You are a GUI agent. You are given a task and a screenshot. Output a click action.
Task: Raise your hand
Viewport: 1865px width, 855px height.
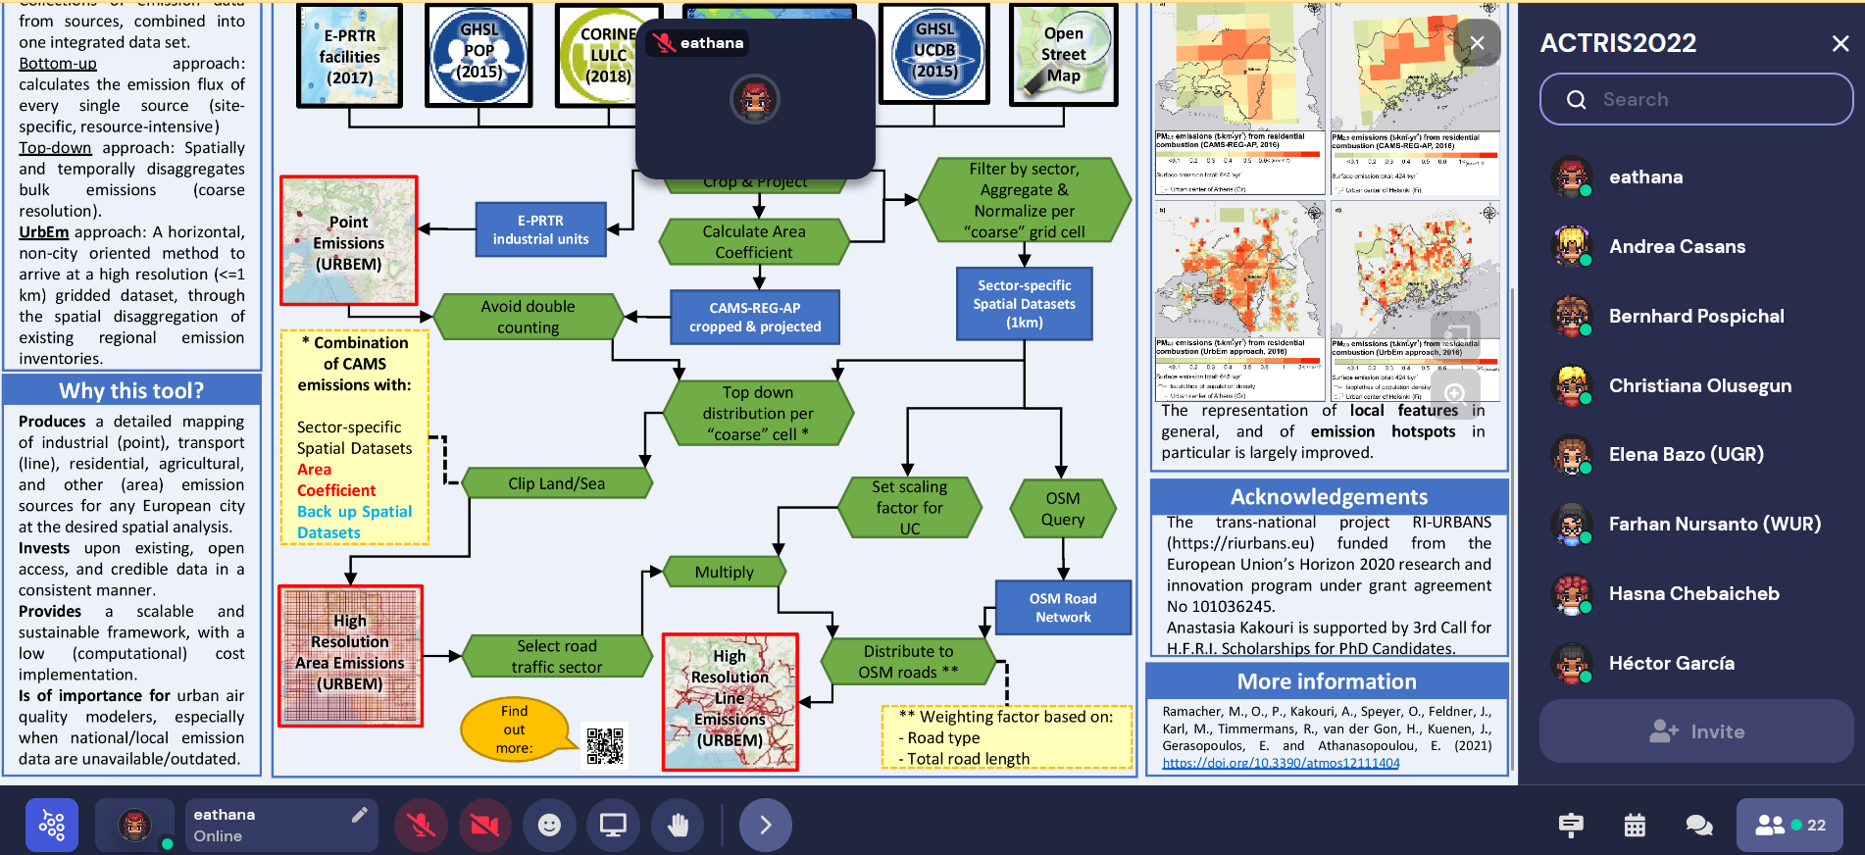678,826
